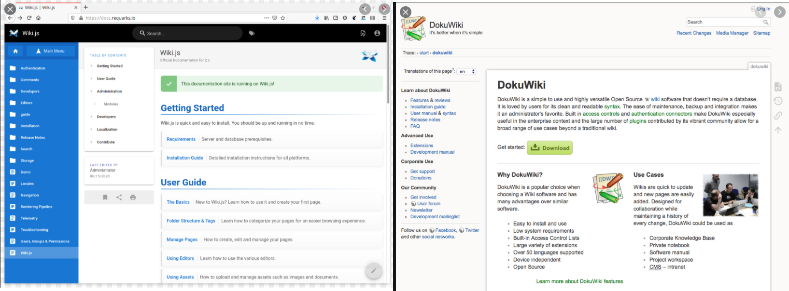This screenshot has height=291, width=789.
Task: Open the Main Menu in Wiki.js sidebar
Action: pyautogui.click(x=51, y=51)
